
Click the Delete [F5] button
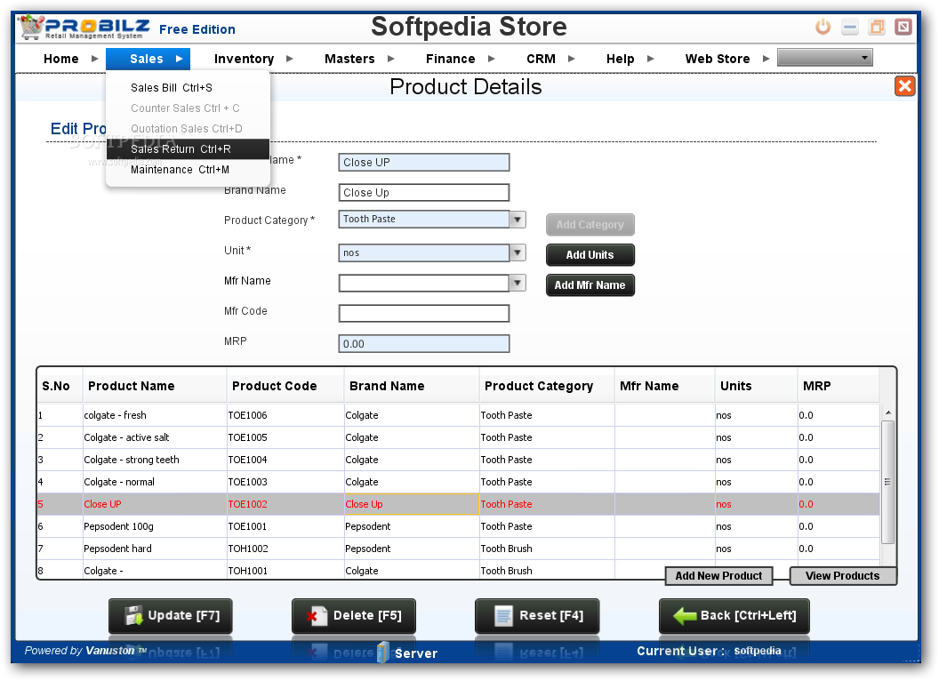tap(354, 616)
